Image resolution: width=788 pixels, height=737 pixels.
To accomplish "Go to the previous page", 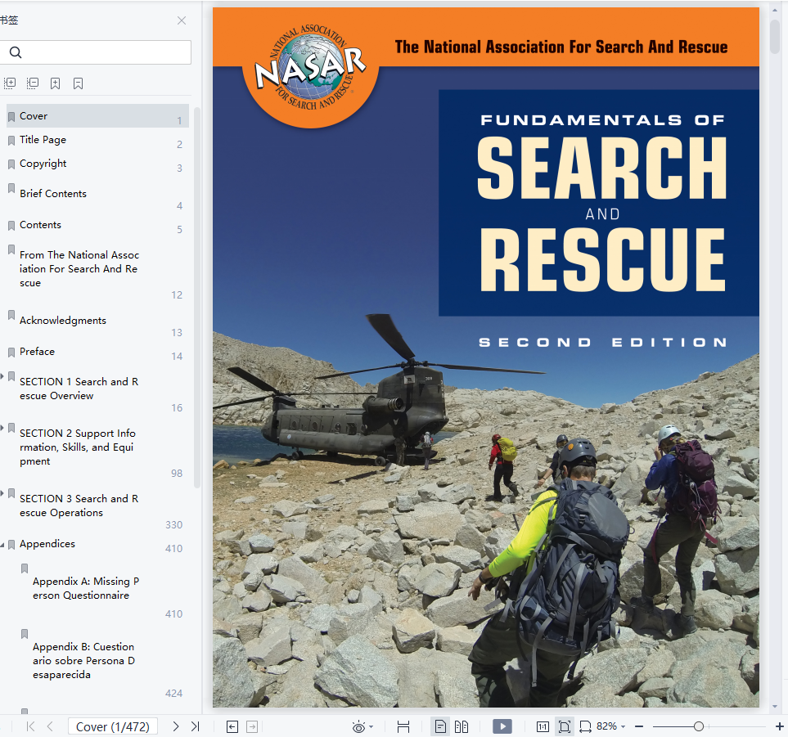I will coord(50,726).
